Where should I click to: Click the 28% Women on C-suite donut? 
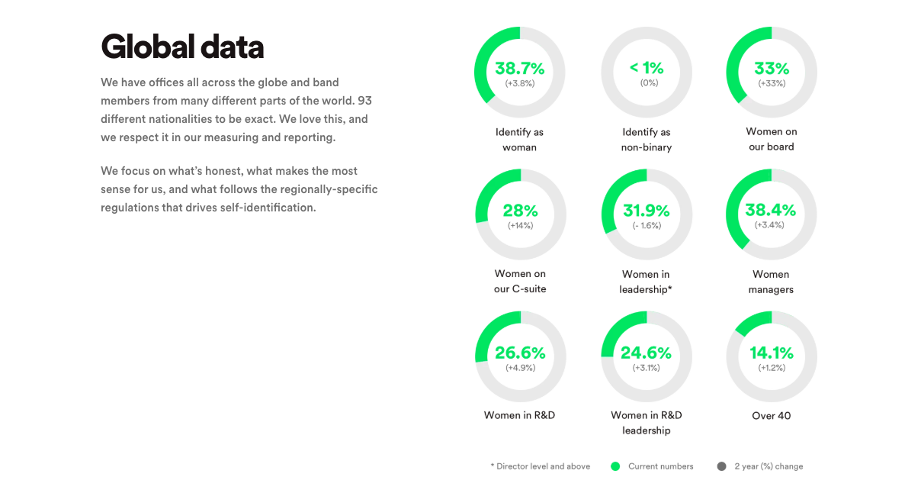click(x=520, y=214)
